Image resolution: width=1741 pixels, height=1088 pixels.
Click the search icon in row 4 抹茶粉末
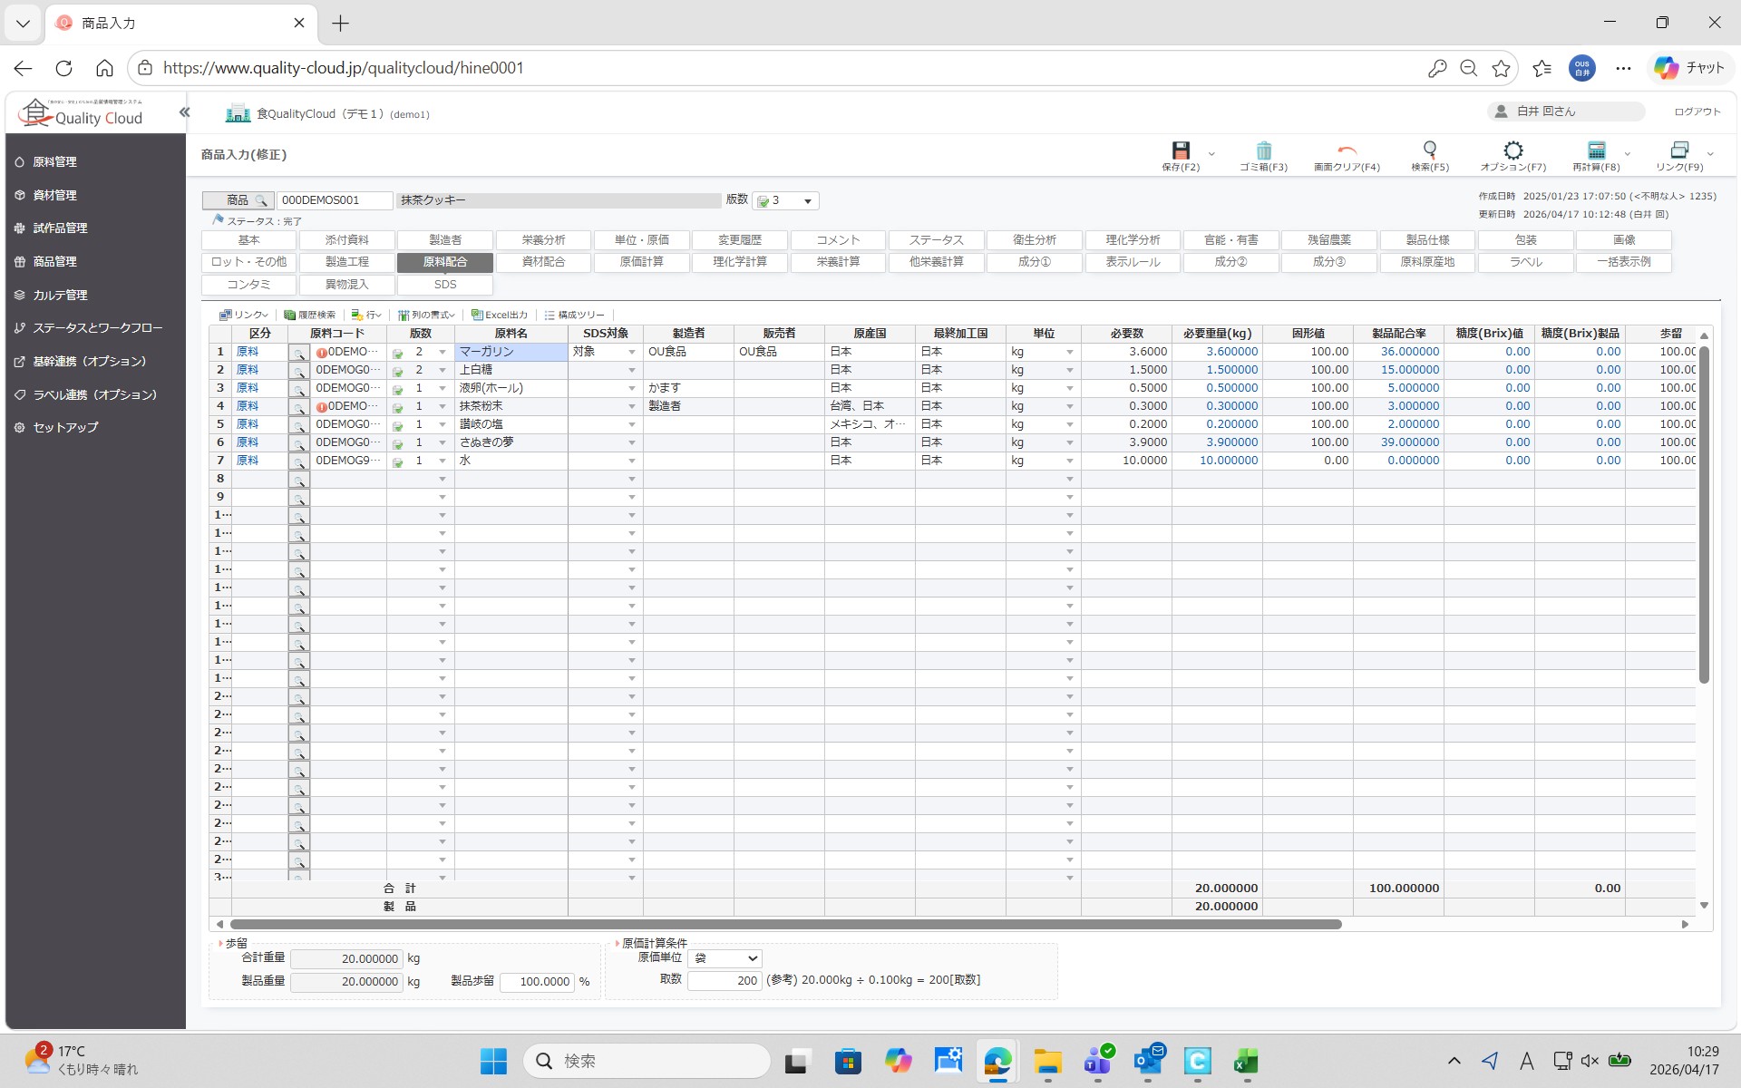point(298,407)
